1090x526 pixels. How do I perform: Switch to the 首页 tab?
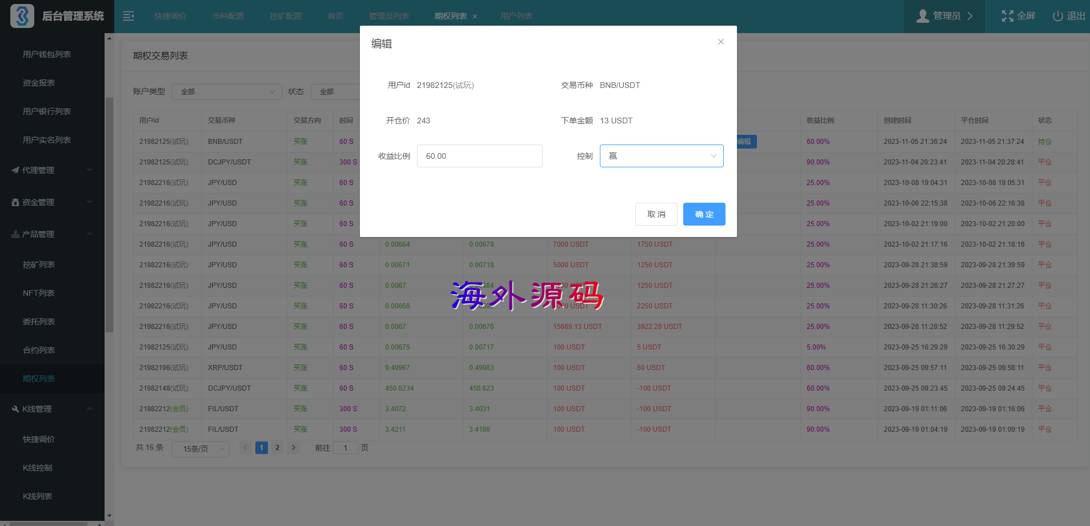[x=335, y=16]
